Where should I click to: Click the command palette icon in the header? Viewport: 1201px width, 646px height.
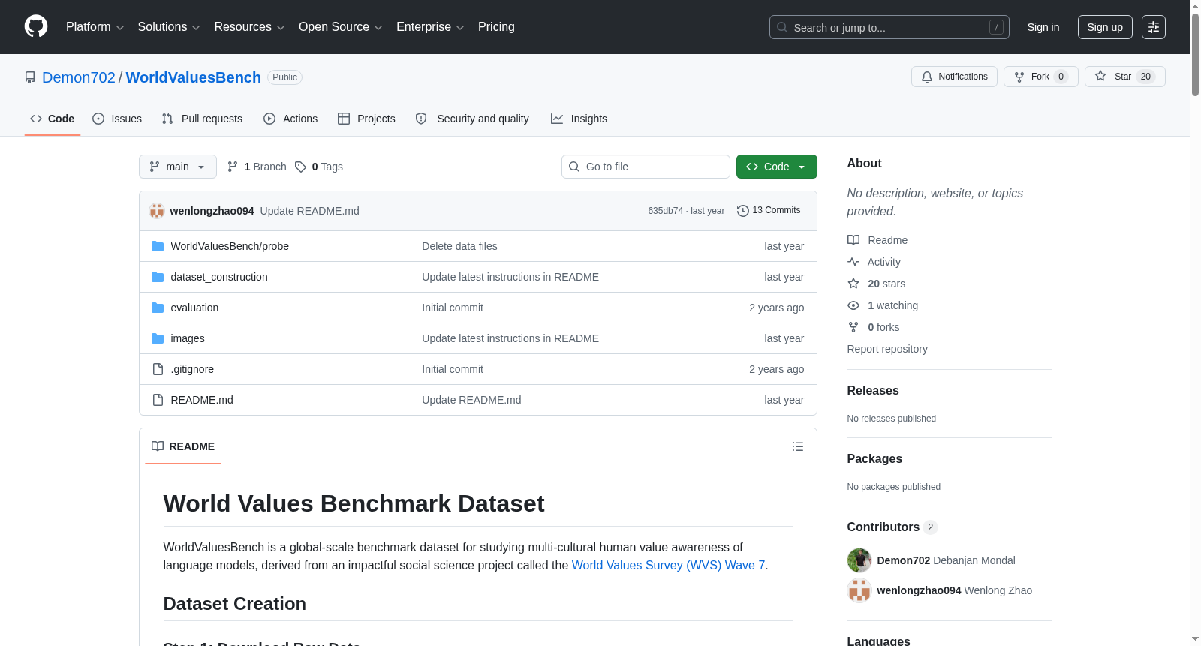[1154, 27]
